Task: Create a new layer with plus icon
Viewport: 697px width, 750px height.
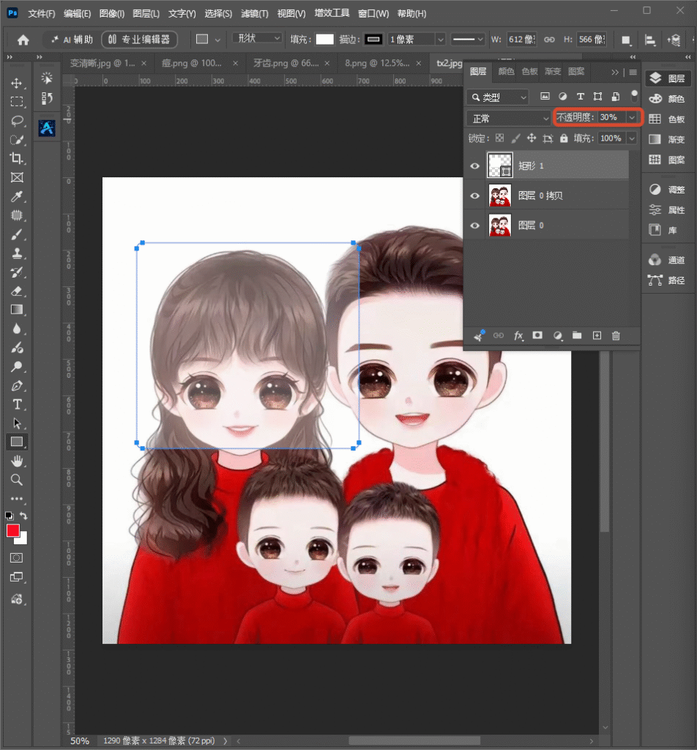Action: click(x=597, y=335)
